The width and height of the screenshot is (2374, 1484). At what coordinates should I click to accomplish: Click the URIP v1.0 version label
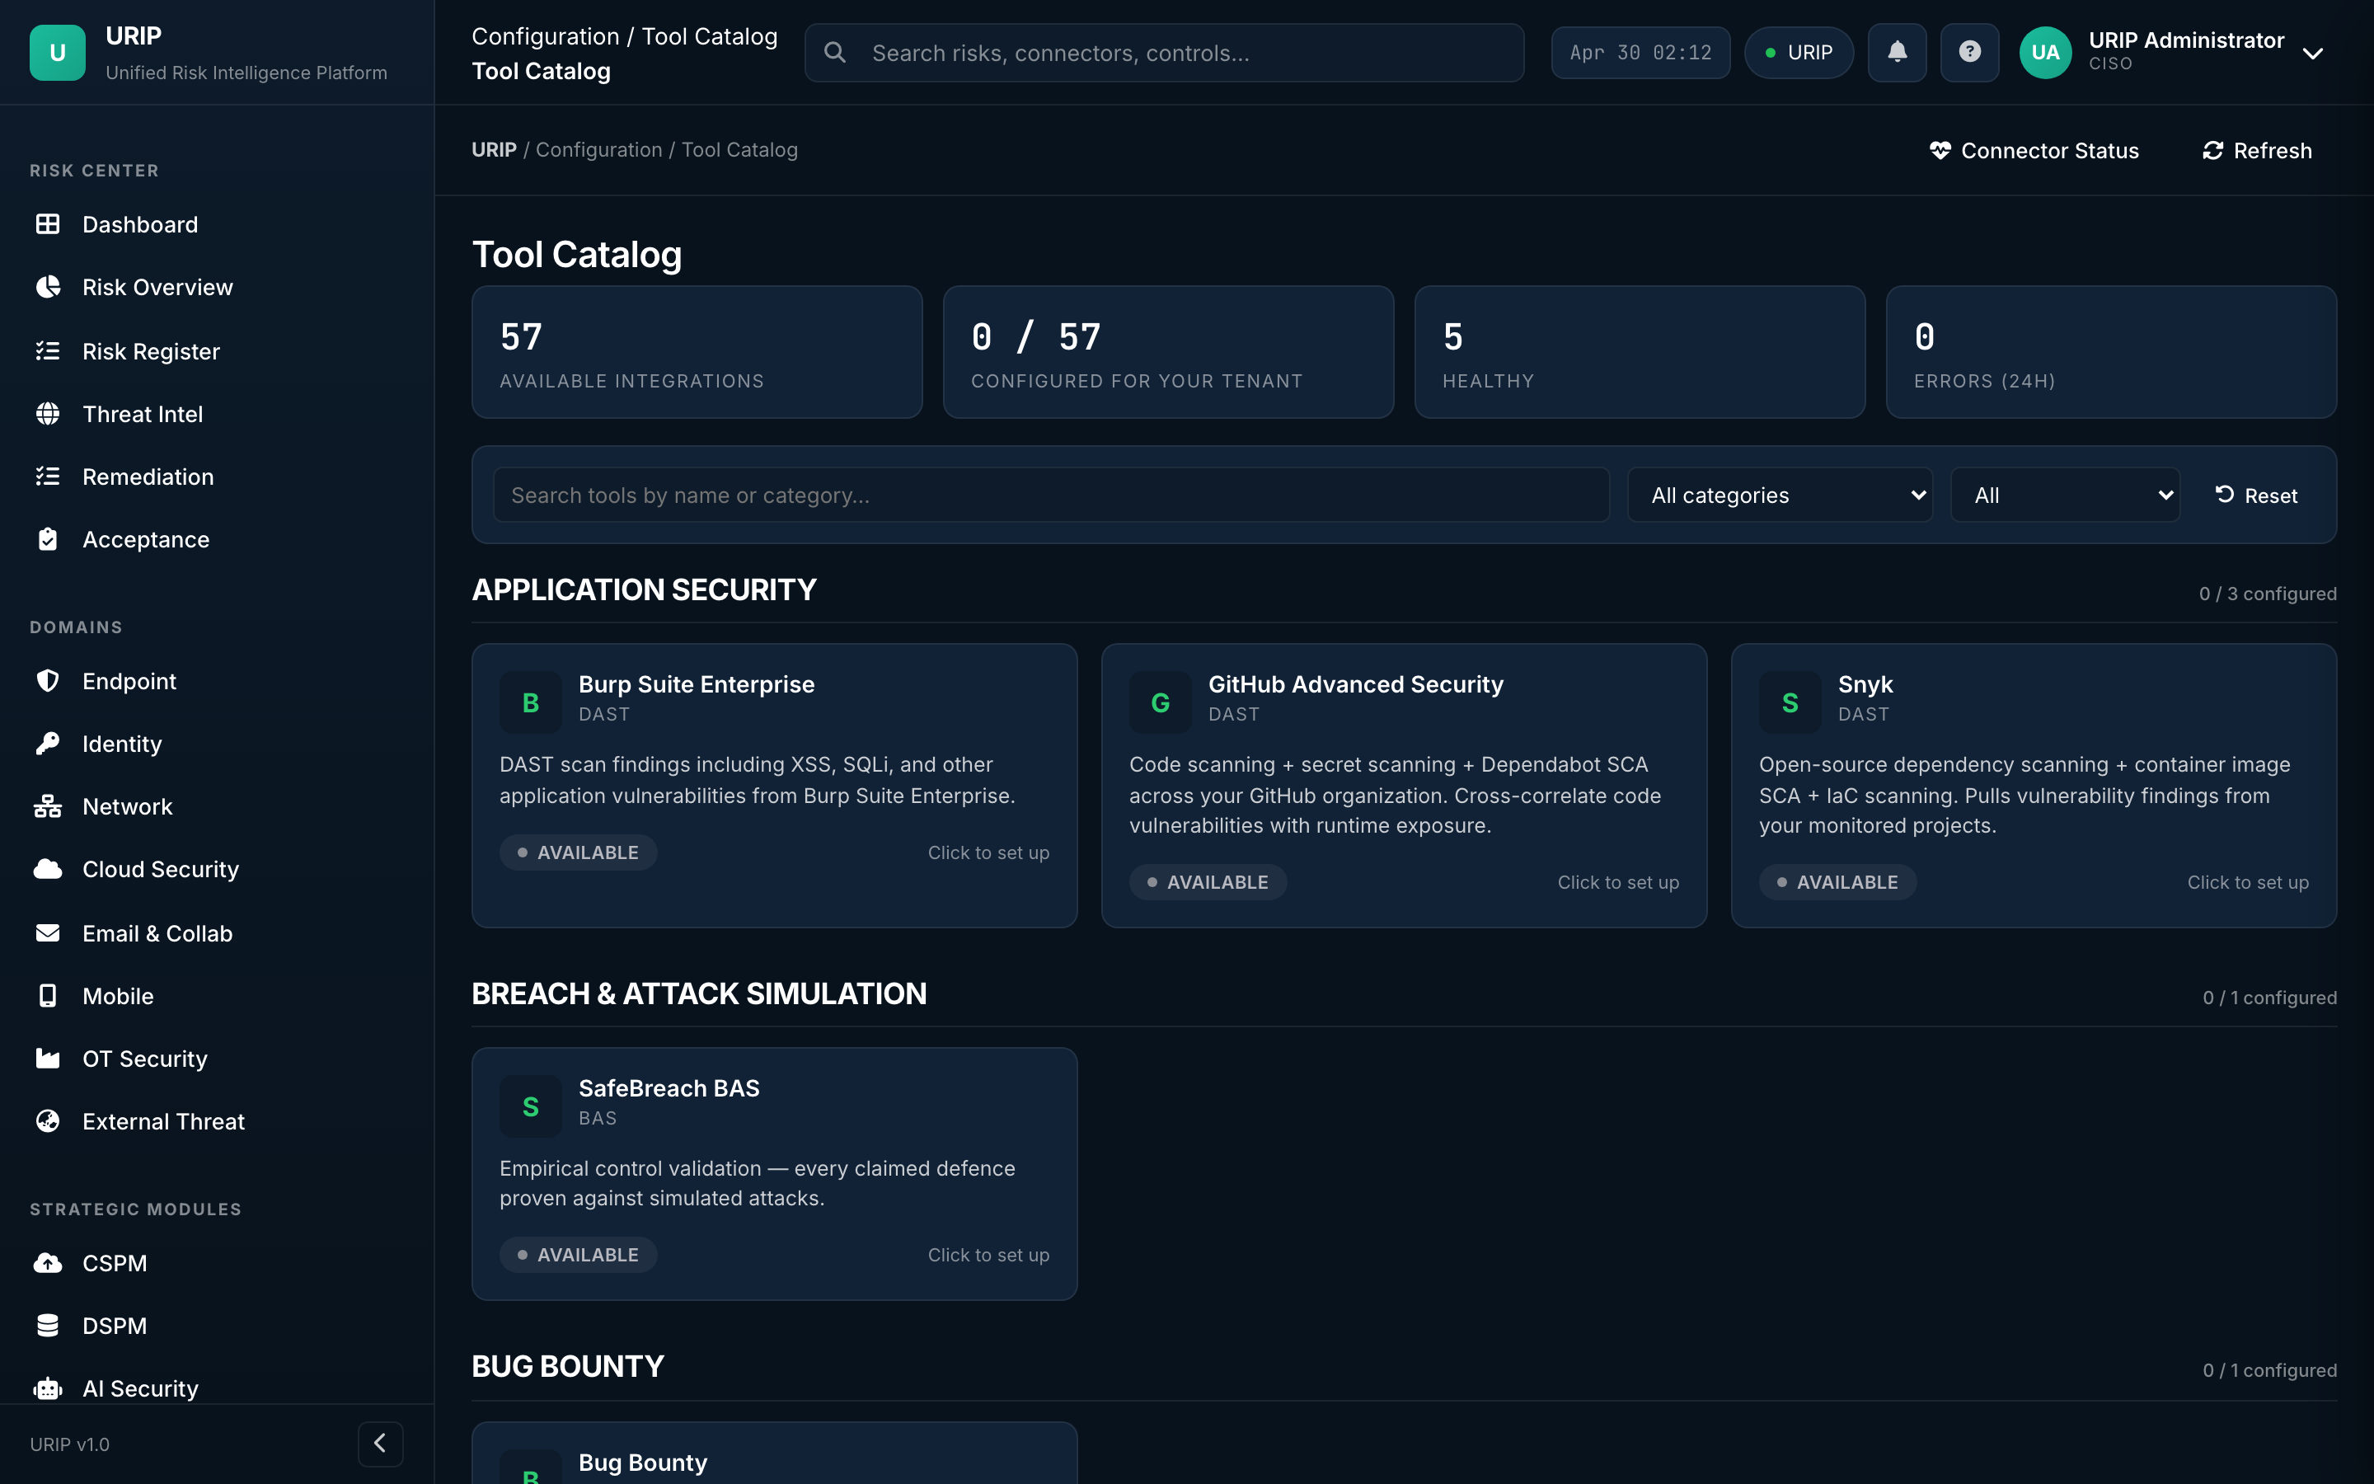point(69,1444)
